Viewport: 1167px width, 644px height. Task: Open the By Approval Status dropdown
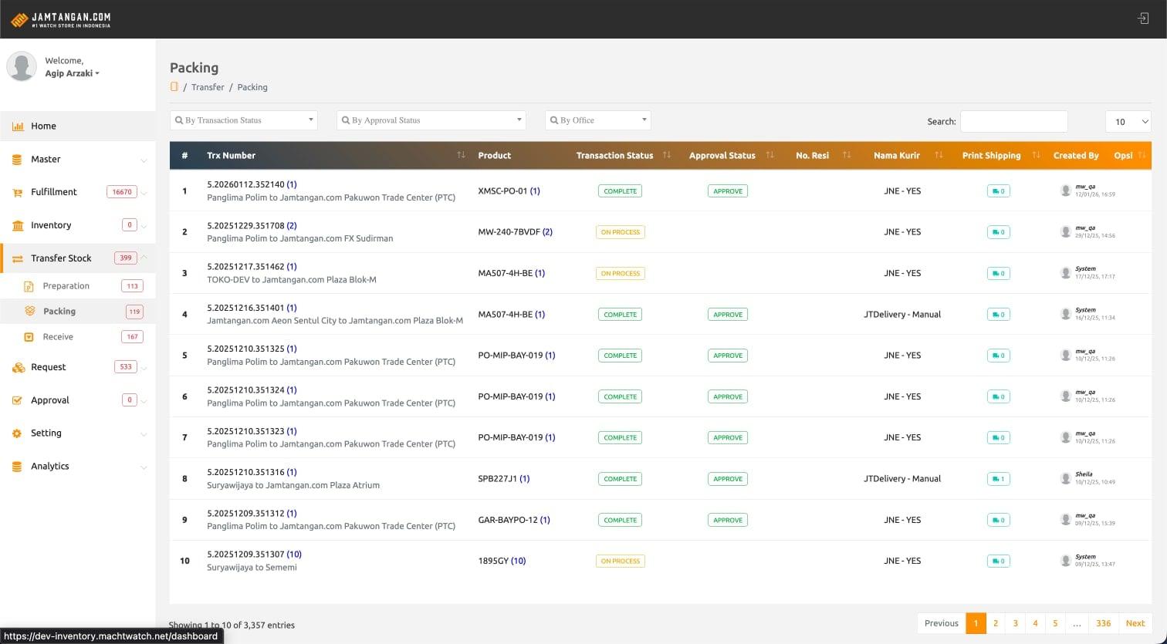coord(431,120)
